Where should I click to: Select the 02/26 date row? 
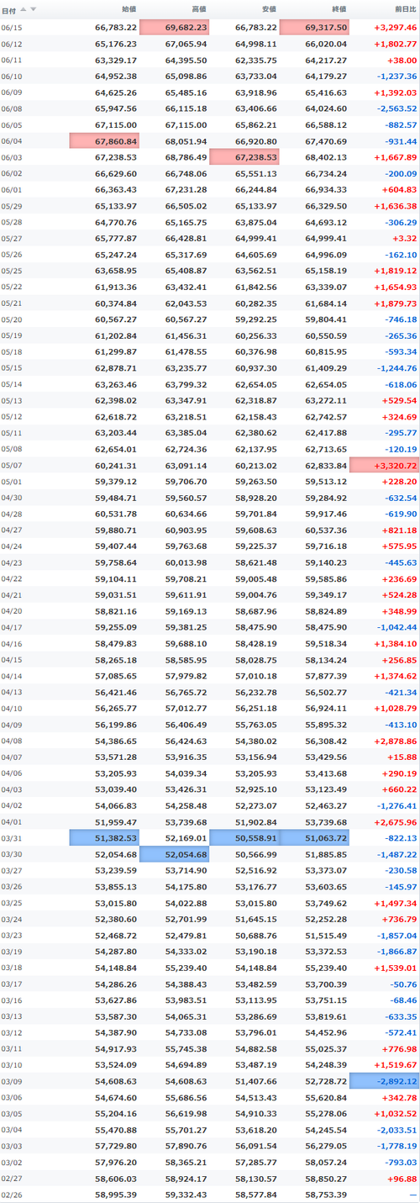[x=210, y=1194]
